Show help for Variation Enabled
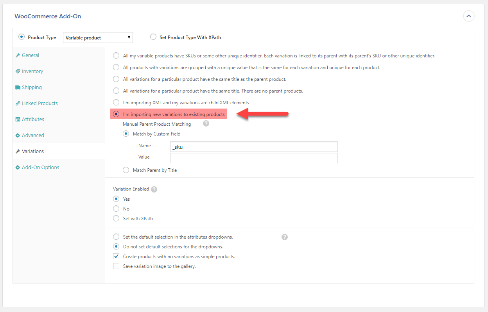This screenshot has width=488, height=312. [x=154, y=189]
